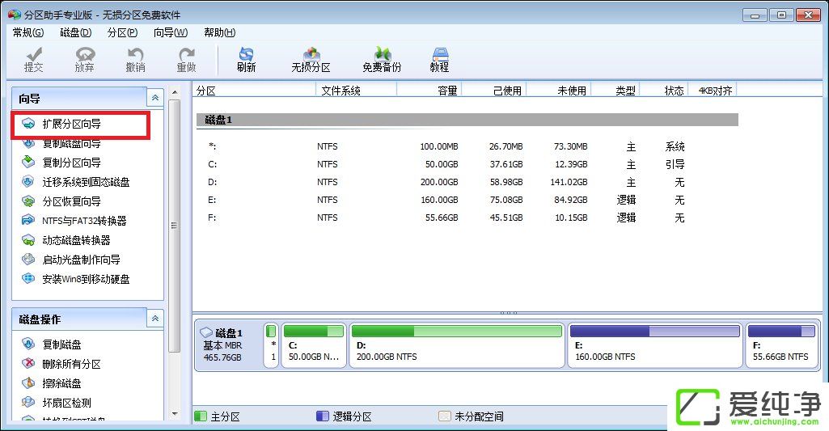Select the E: 160.00GB NTFS partition block
The height and width of the screenshot is (431, 829).
[655, 344]
